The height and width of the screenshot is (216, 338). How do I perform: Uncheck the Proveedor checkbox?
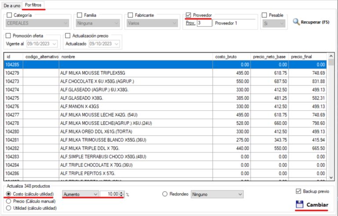[188, 15]
